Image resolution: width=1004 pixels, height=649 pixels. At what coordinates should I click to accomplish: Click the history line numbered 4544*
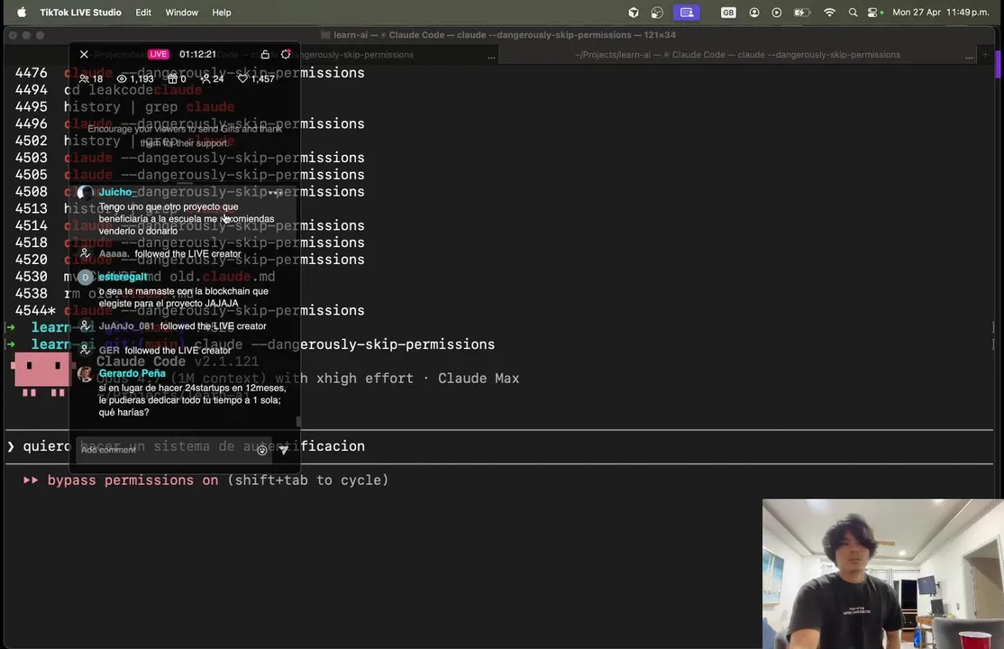tap(189, 311)
